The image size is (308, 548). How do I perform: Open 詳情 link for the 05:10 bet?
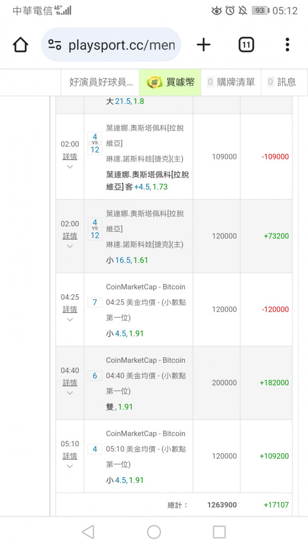[70, 456]
